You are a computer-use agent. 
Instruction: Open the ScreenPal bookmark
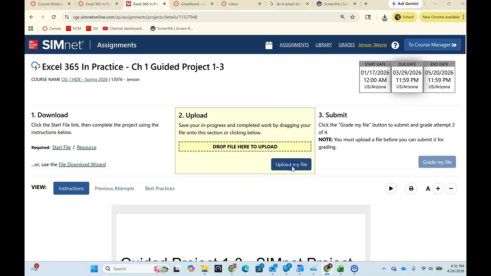pyautogui.click(x=171, y=28)
